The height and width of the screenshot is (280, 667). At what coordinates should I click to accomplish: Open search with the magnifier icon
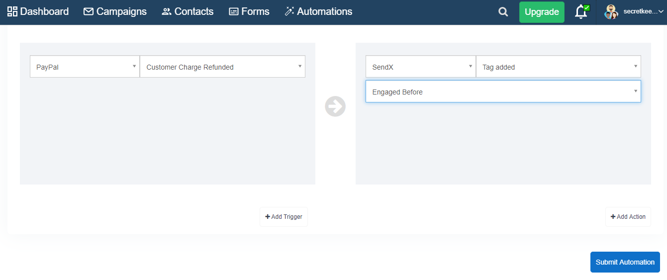503,12
